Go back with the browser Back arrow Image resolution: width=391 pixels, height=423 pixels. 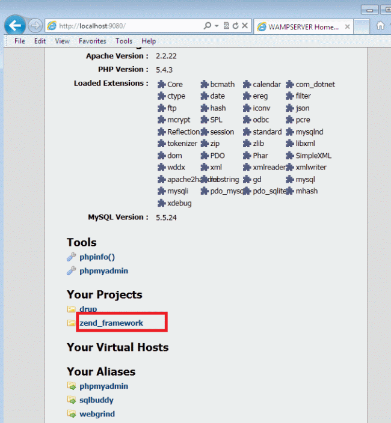click(15, 26)
